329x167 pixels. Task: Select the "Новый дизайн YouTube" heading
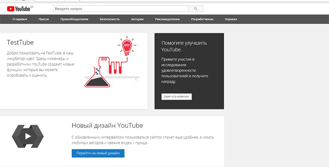pyautogui.click(x=107, y=126)
